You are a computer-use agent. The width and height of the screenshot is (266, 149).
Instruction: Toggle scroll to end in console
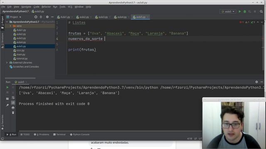pyautogui.click(x=13, y=103)
